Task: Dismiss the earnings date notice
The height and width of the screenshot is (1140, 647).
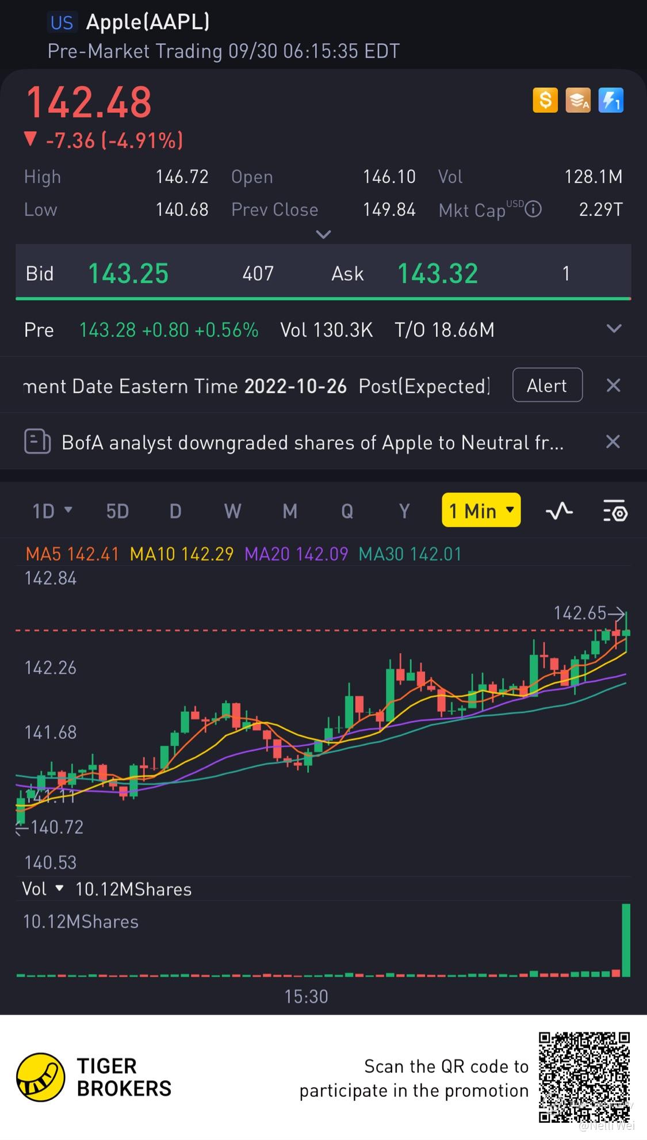Action: click(614, 385)
